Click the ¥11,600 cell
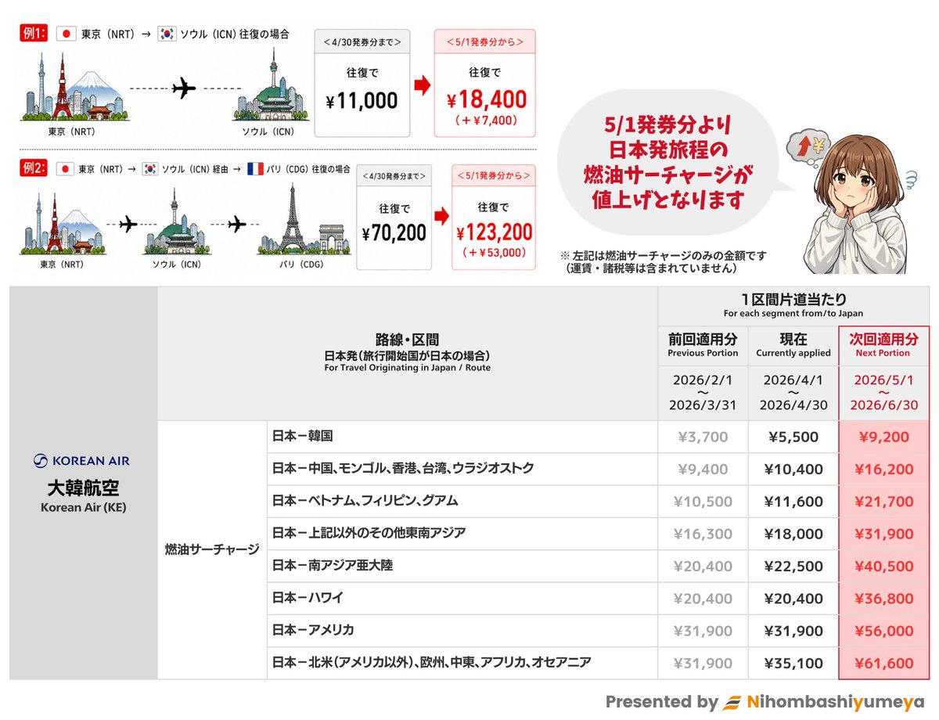Image resolution: width=939 pixels, height=720 pixels. (793, 502)
